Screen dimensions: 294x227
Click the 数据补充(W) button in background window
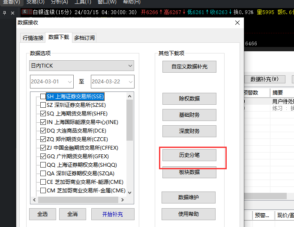click(x=264, y=79)
